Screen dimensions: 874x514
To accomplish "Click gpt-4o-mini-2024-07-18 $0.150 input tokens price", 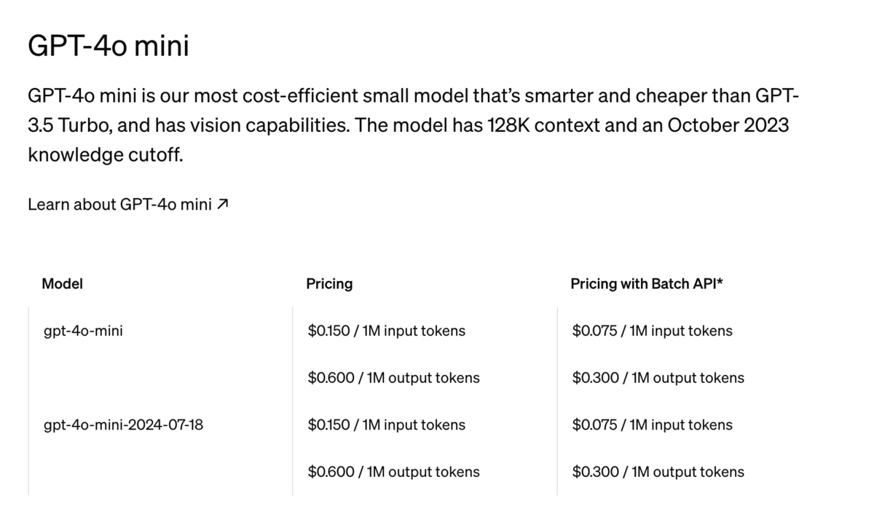I will pyautogui.click(x=387, y=424).
